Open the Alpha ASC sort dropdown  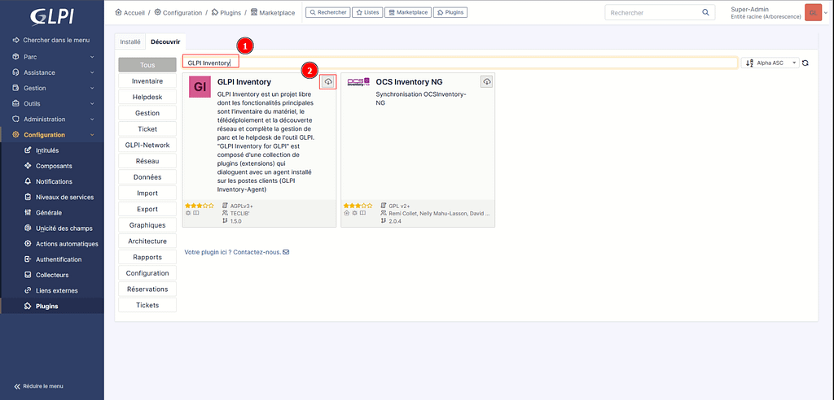770,63
